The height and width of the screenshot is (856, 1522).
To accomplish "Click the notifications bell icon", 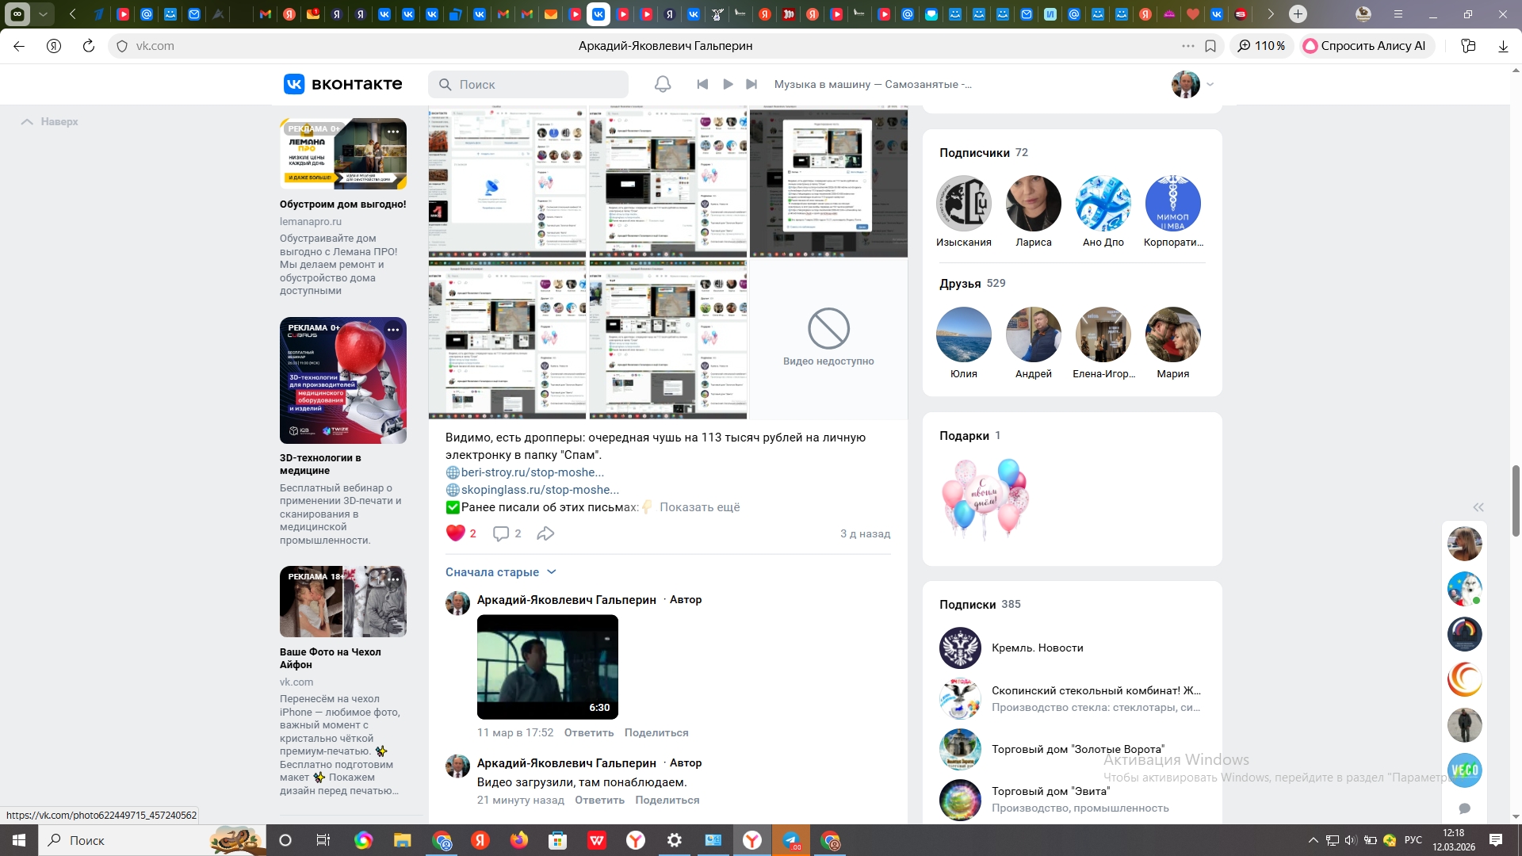I will tap(663, 84).
